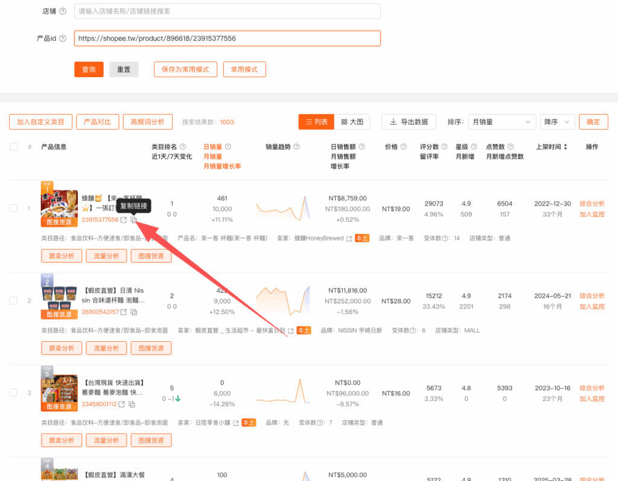The image size is (618, 481).
Task: Click 综合分析 link for first product
Action: tap(591, 204)
